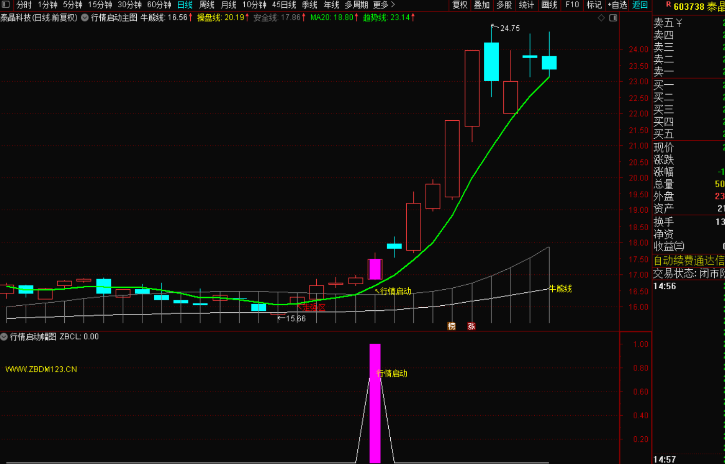Expand the 行情启动幅图 sub-chart indicator menu

pyautogui.click(x=4, y=337)
